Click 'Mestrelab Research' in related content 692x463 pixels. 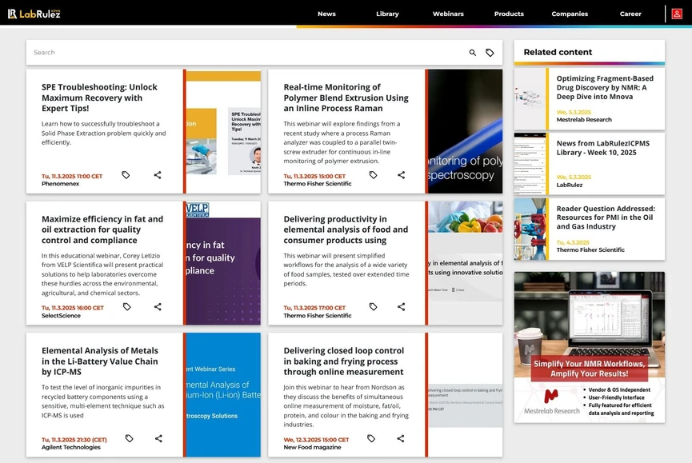point(584,119)
